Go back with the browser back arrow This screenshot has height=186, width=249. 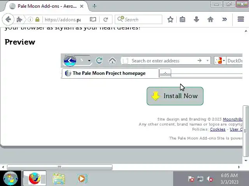pos(8,20)
